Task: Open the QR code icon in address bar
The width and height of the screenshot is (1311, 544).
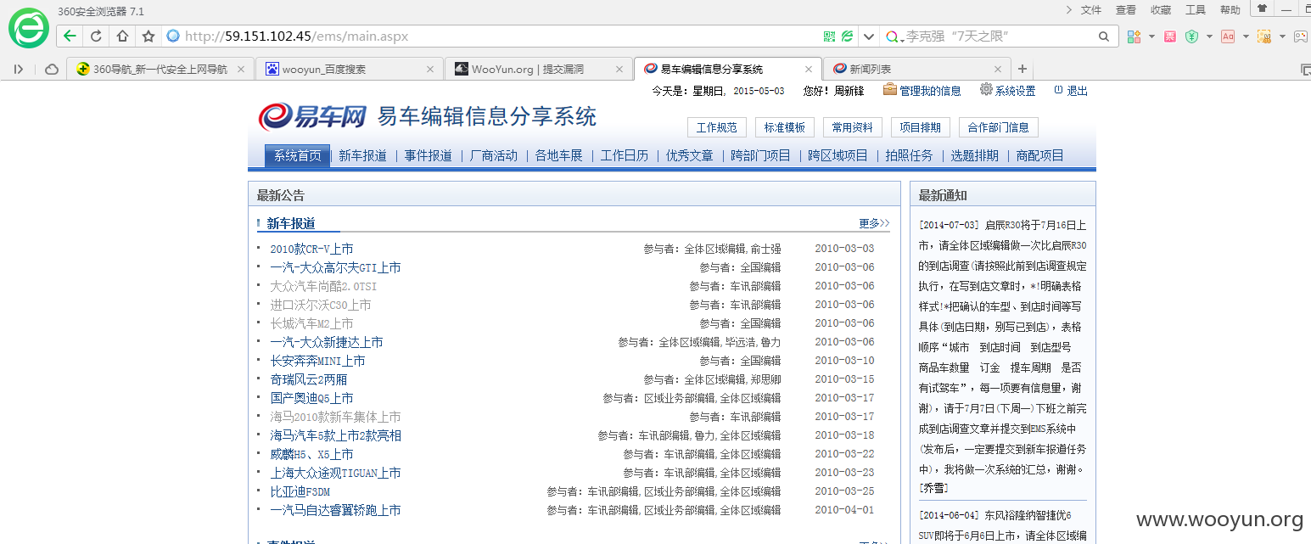Action: pyautogui.click(x=830, y=36)
